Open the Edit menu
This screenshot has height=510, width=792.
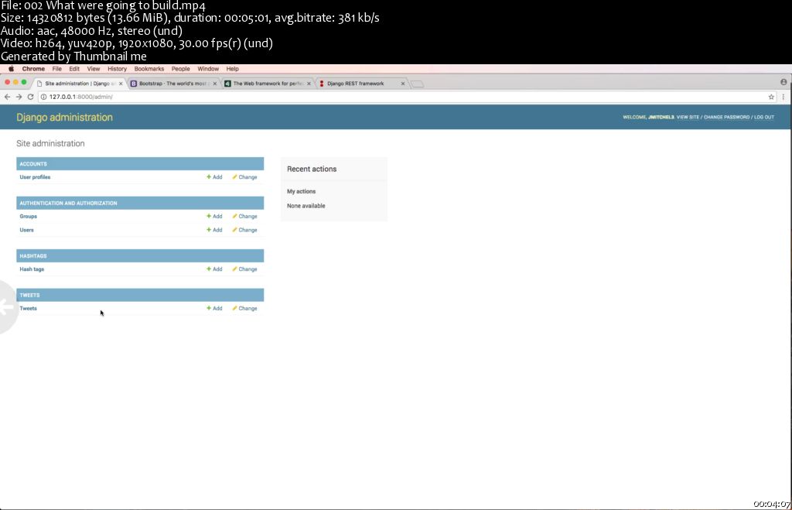coord(74,69)
